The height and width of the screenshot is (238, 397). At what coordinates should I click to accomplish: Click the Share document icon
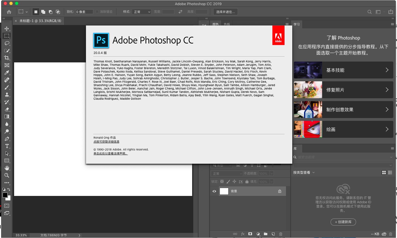(x=391, y=12)
